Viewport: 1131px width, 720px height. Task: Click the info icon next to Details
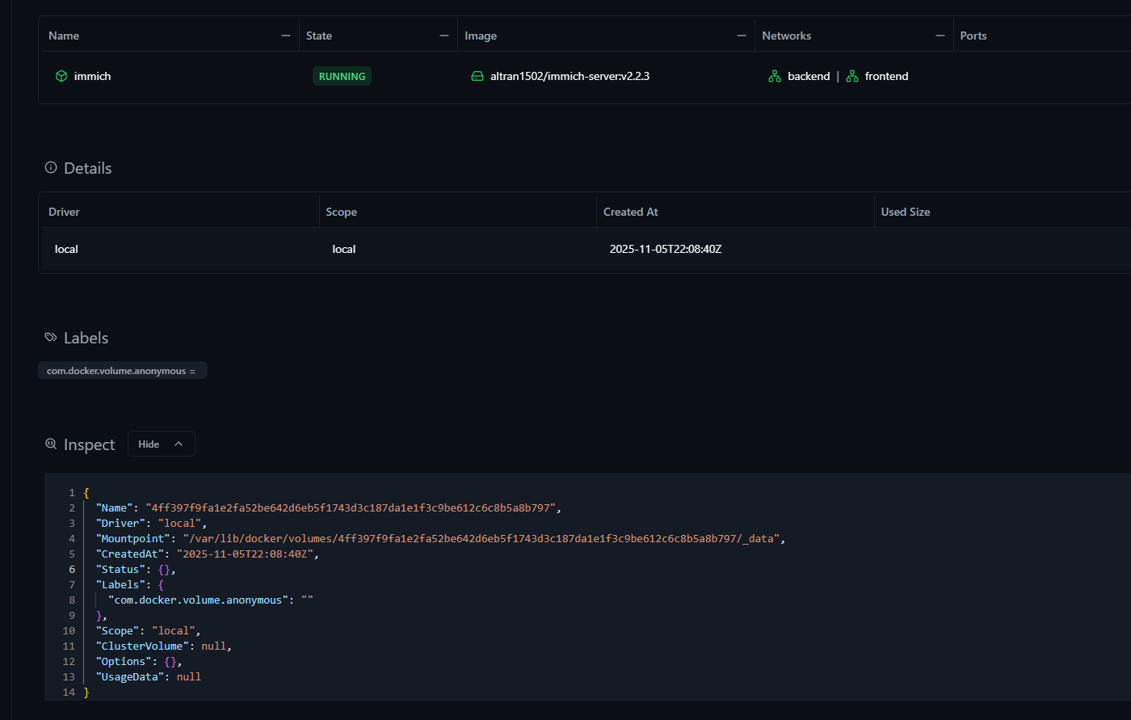point(51,168)
